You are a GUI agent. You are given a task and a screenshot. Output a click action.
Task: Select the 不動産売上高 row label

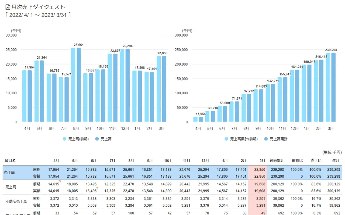coord(16,201)
